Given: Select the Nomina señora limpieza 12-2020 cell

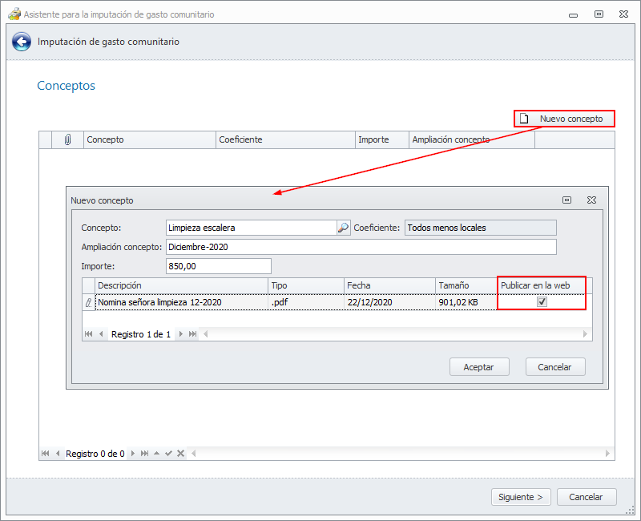Looking at the screenshot, I should [182, 302].
